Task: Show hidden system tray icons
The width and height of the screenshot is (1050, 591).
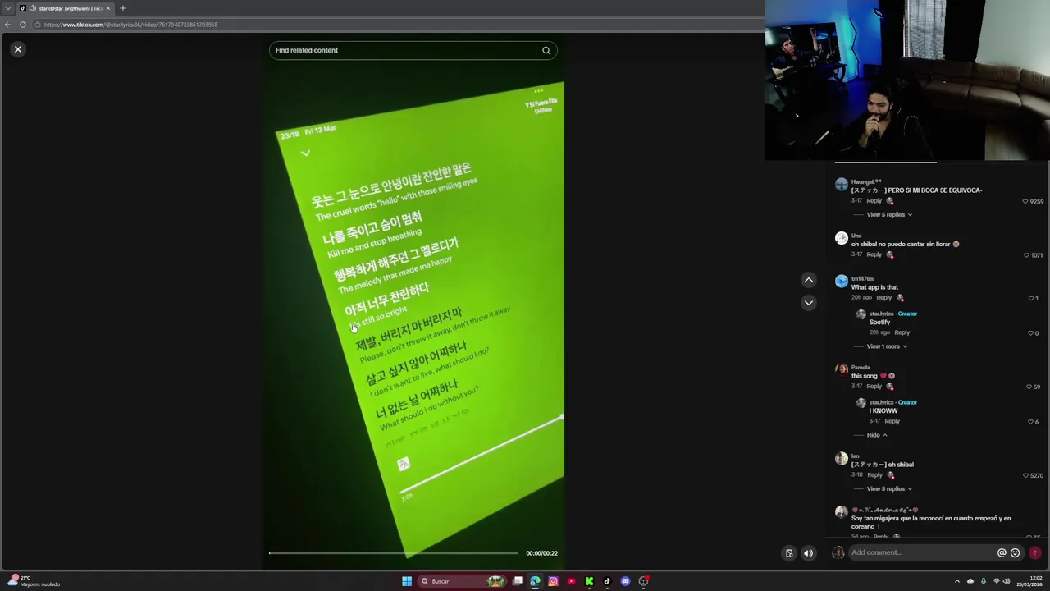Action: pyautogui.click(x=956, y=581)
